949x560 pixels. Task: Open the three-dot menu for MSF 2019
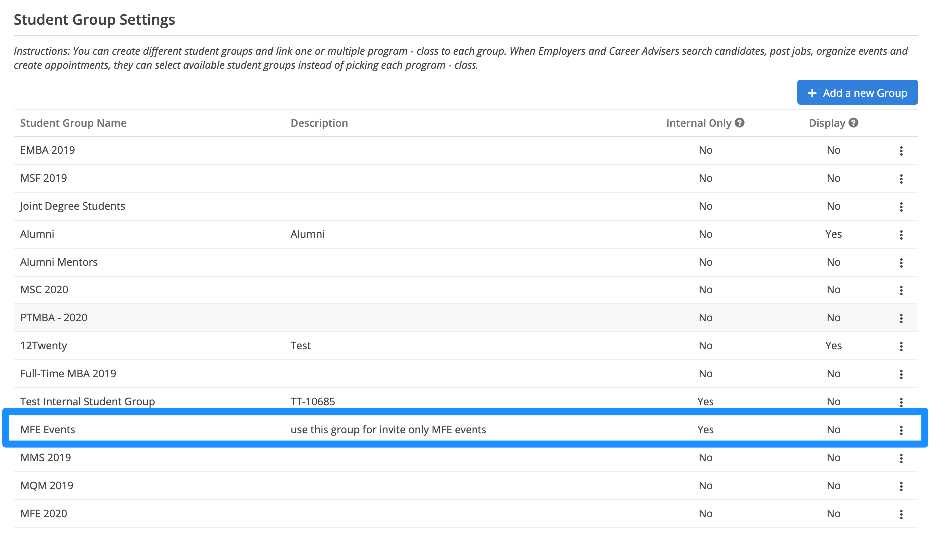point(901,179)
